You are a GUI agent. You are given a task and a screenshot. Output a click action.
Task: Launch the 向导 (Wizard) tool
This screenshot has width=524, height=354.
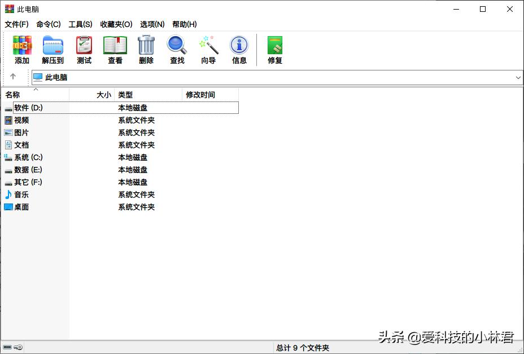pyautogui.click(x=208, y=49)
